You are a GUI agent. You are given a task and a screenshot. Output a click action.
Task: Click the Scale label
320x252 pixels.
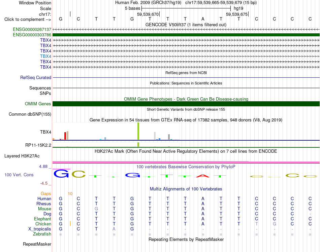(45, 8)
